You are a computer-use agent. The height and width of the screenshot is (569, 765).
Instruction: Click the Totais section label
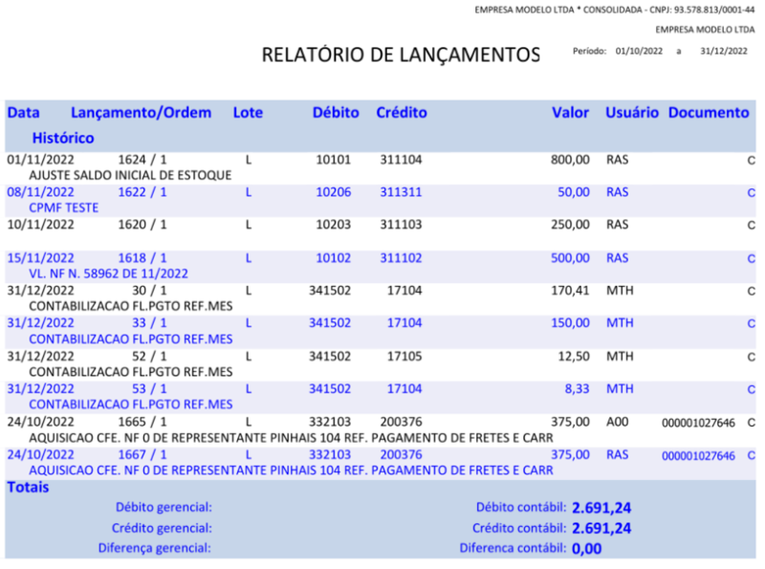tap(28, 487)
